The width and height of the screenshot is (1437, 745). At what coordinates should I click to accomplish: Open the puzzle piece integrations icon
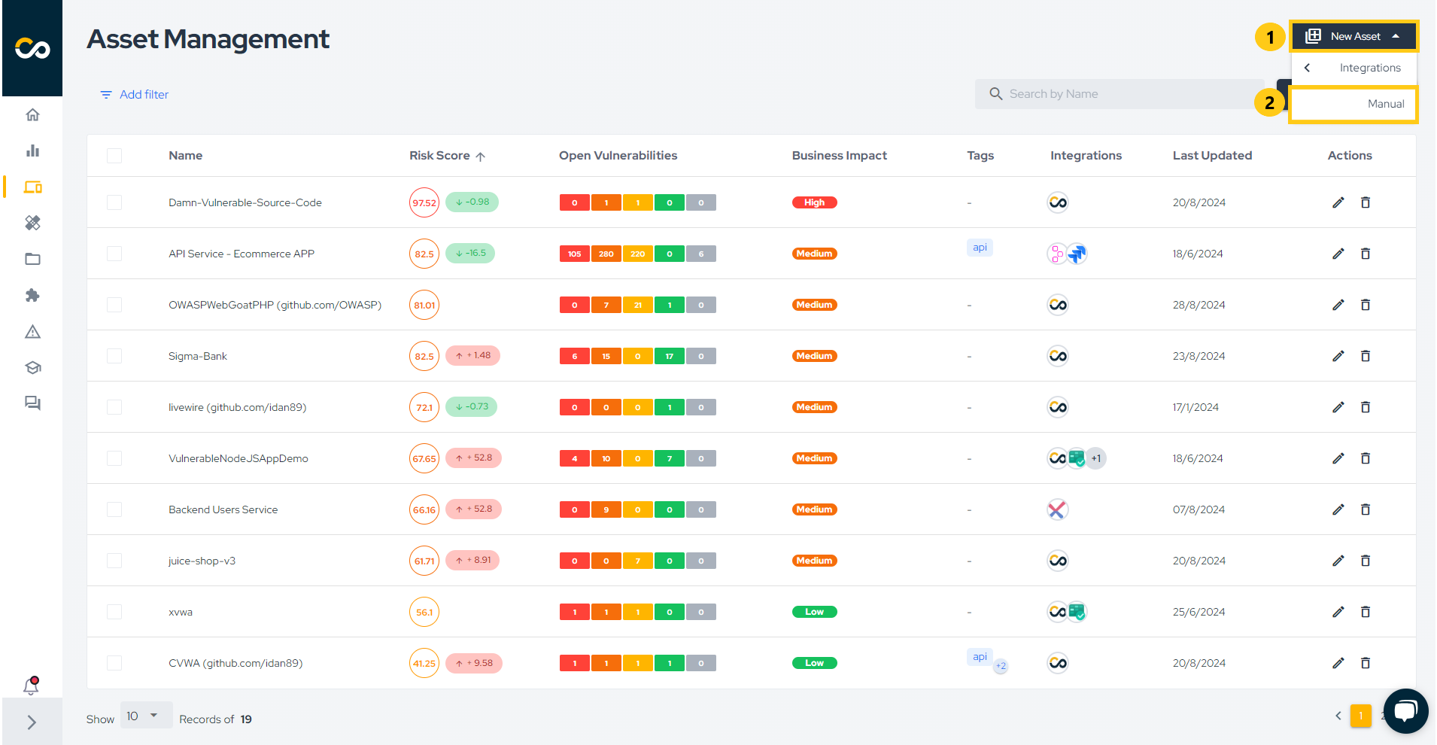tap(32, 295)
